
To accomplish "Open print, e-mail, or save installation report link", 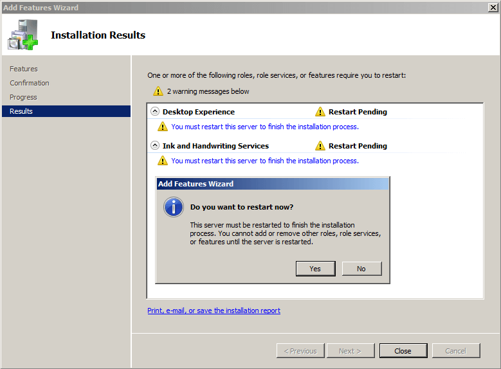I will pyautogui.click(x=214, y=310).
